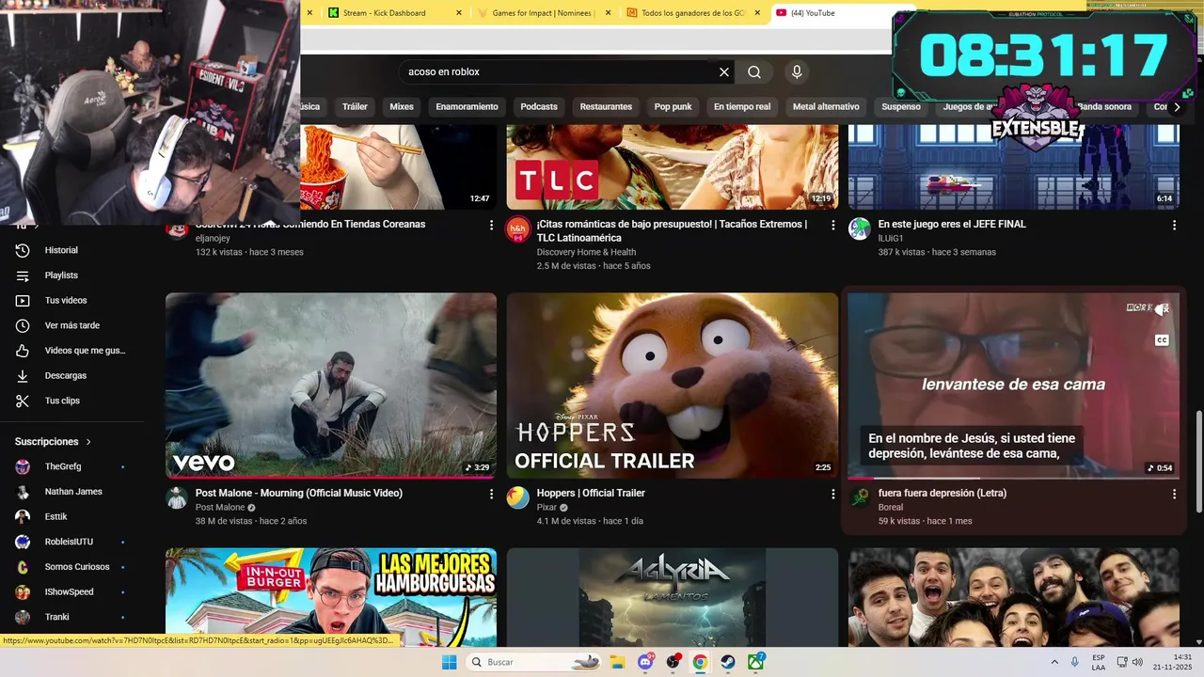This screenshot has width=1204, height=677.
Task: Close the Games for Impact tab
Action: click(x=608, y=13)
